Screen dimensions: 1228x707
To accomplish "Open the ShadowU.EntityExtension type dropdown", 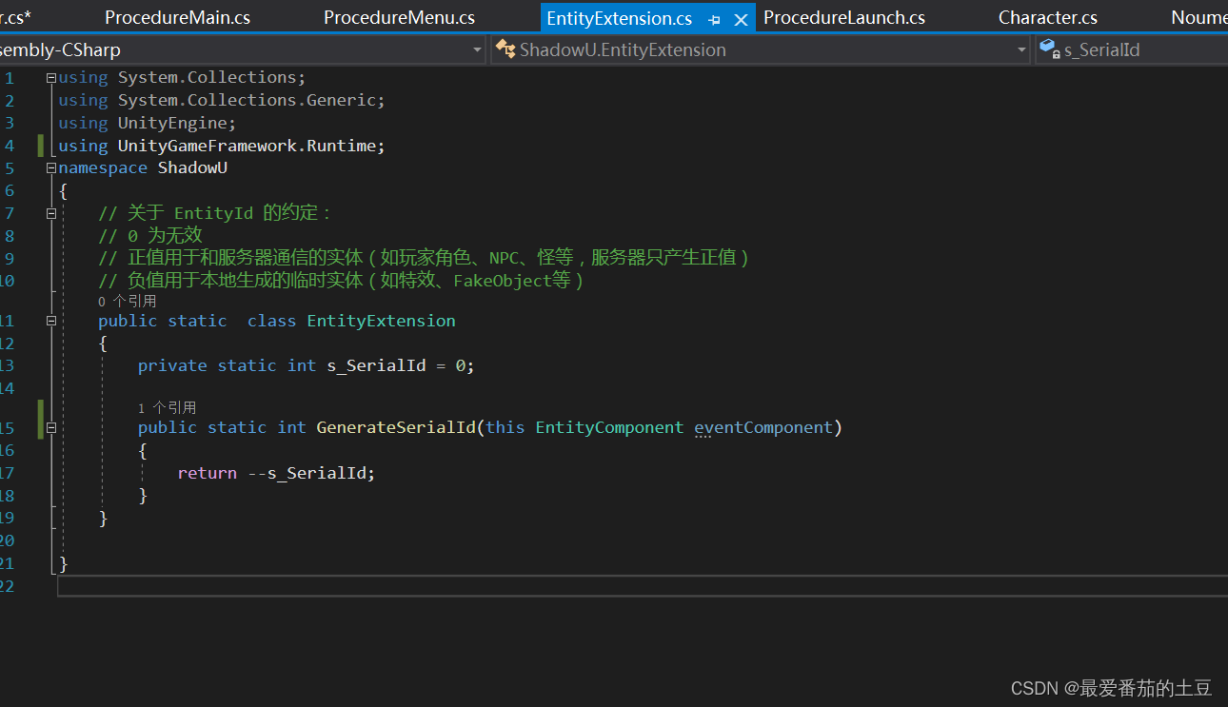I will click(1020, 49).
